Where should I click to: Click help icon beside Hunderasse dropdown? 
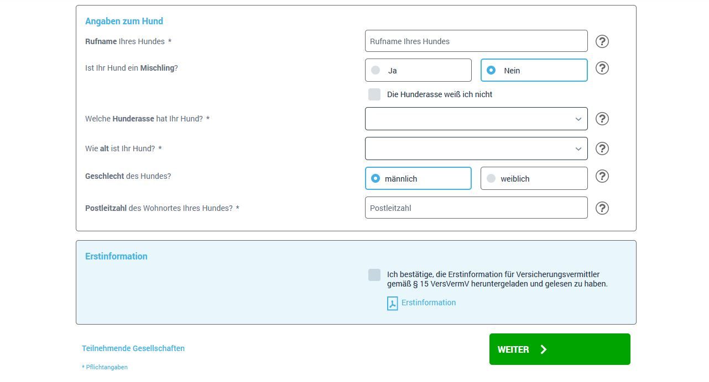coord(602,119)
